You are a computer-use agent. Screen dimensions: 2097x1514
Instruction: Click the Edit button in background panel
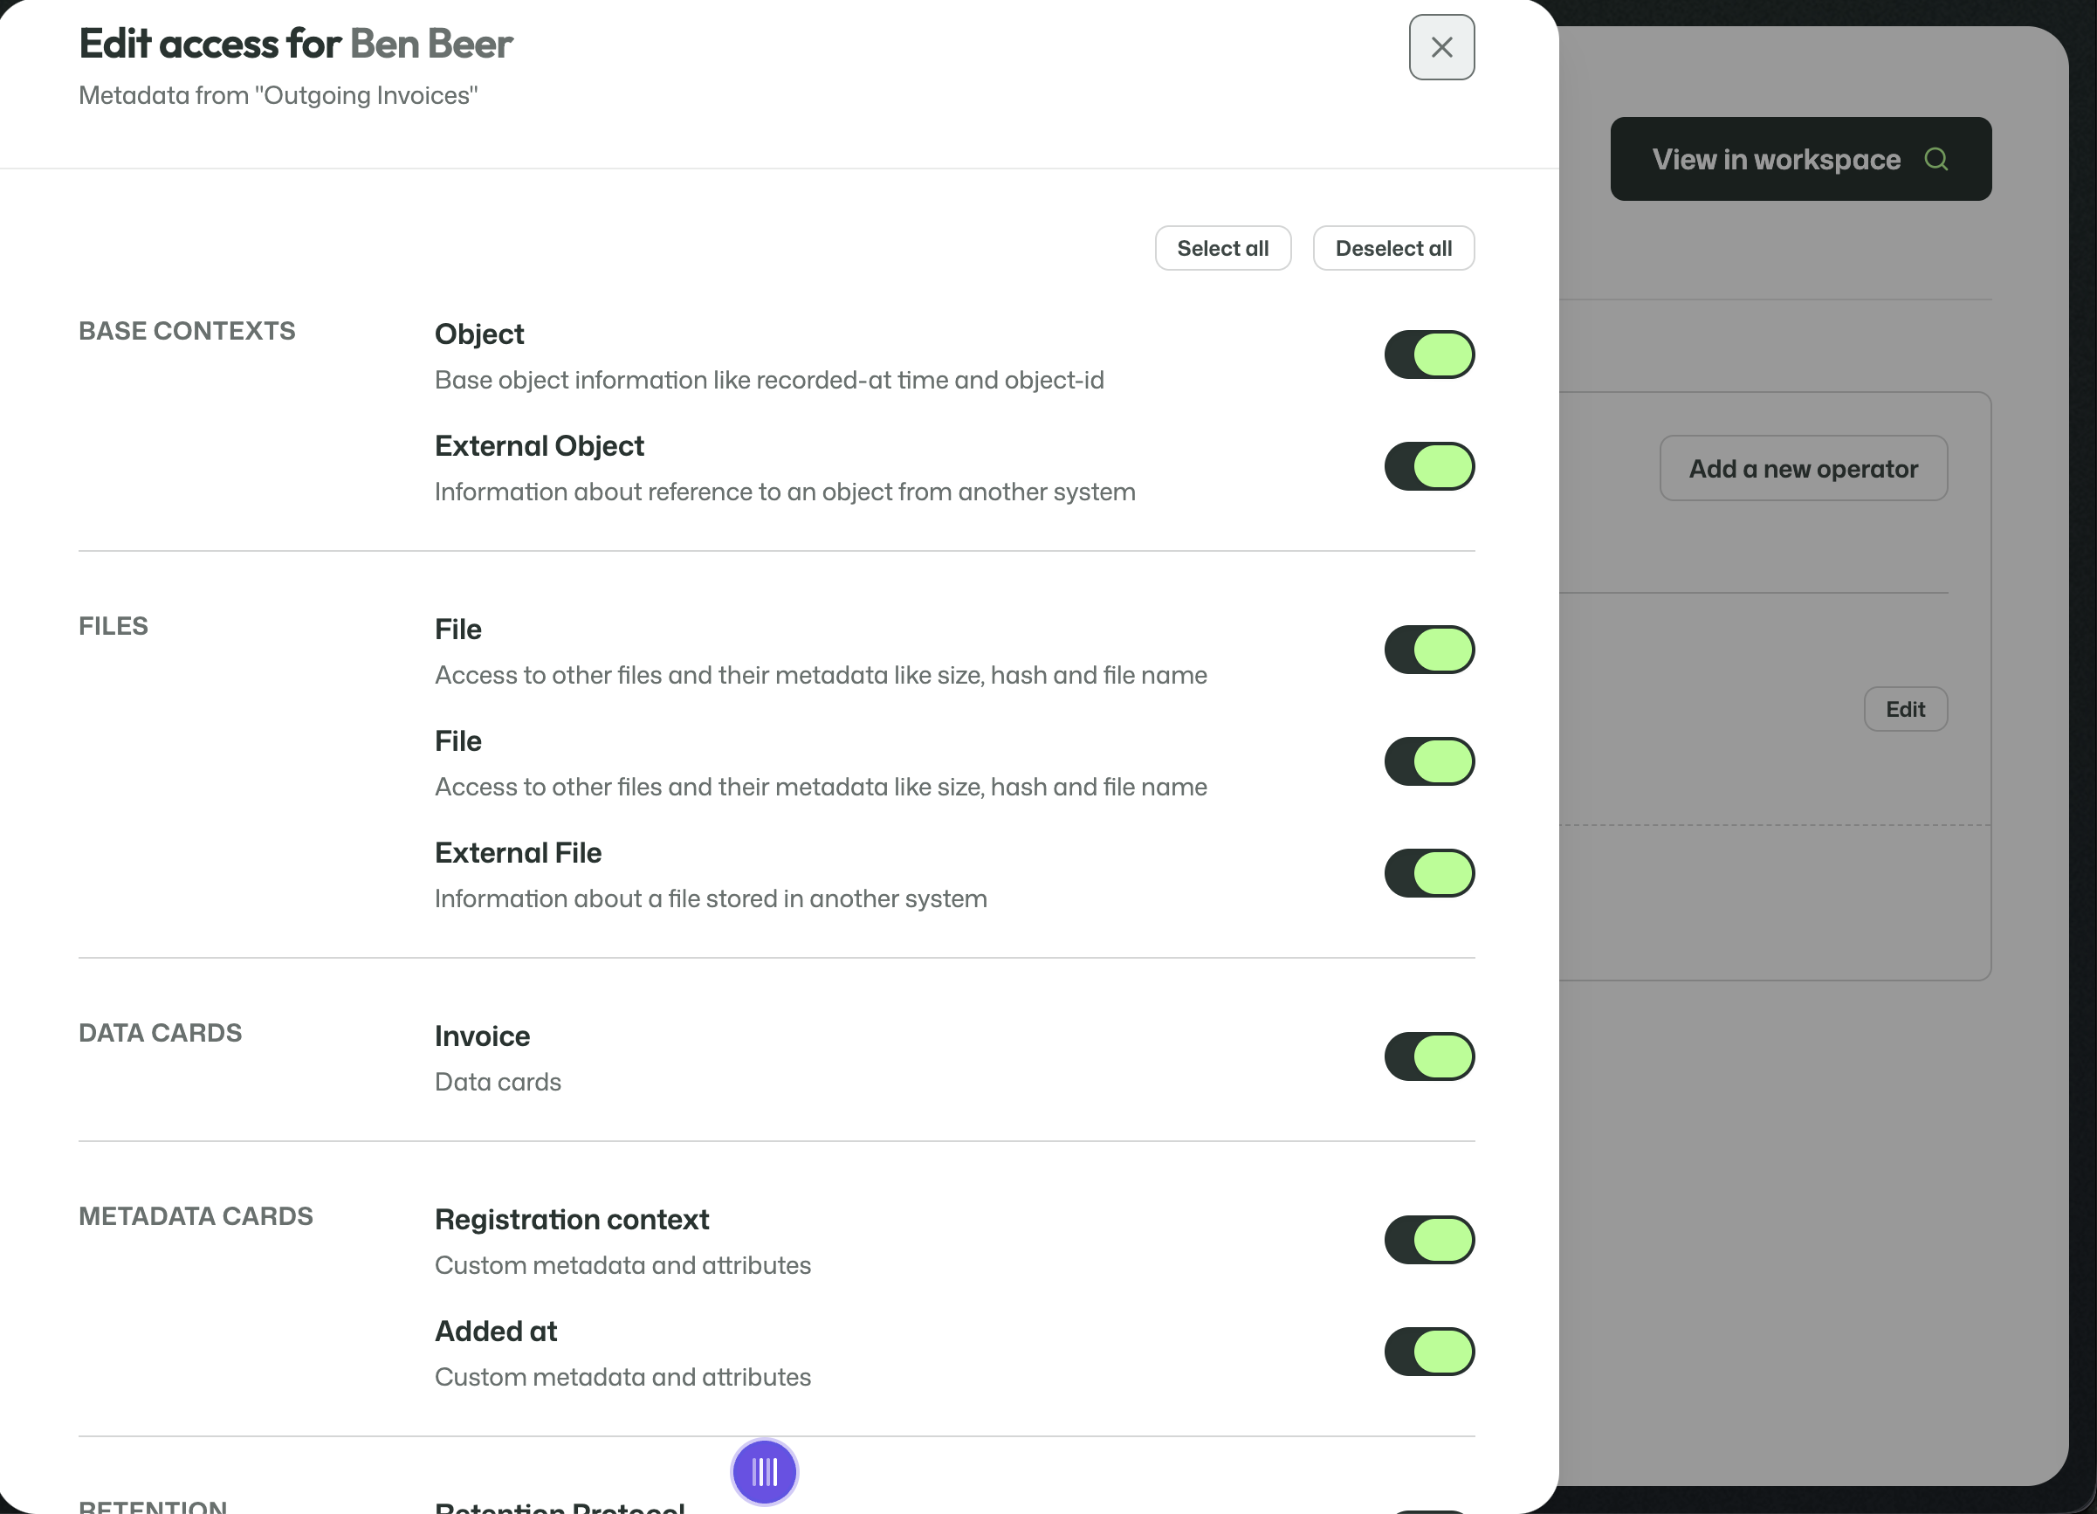coord(1905,709)
